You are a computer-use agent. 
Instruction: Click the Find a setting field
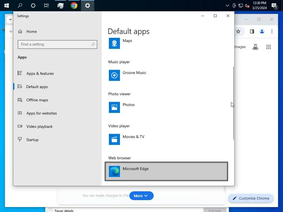coord(57,44)
